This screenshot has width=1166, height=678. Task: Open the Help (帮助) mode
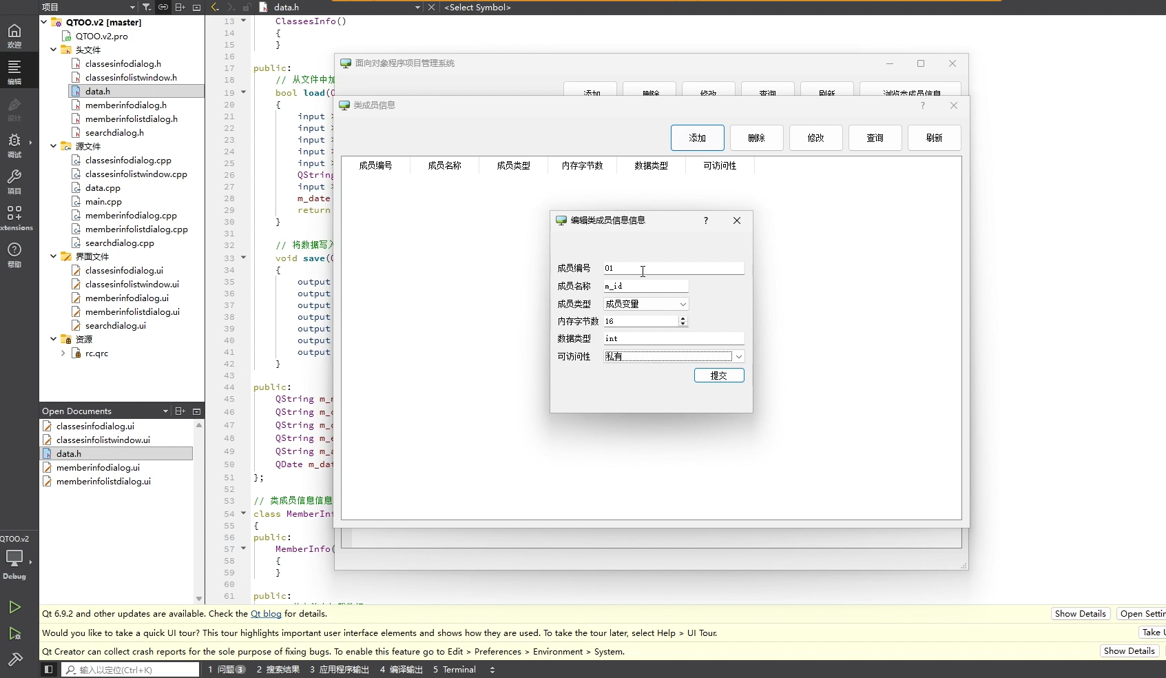pyautogui.click(x=14, y=255)
